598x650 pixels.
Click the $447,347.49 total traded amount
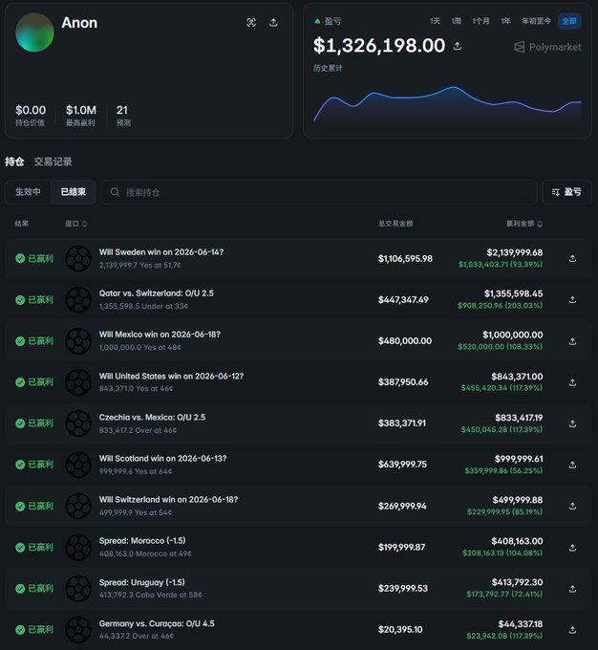click(403, 300)
